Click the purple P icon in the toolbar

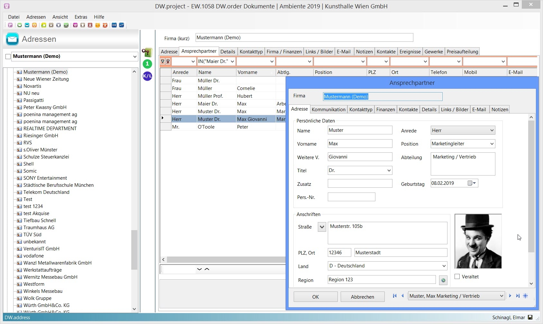(x=10, y=25)
